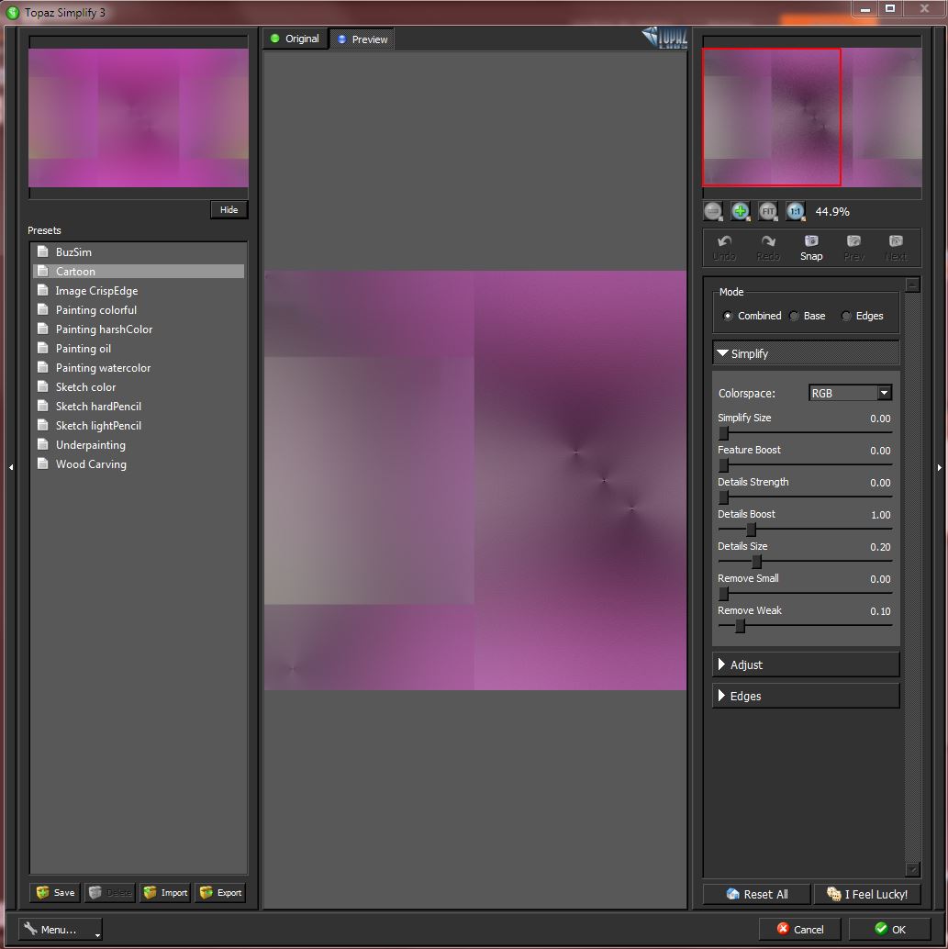Expand the Edges section
The width and height of the screenshot is (948, 949).
point(806,696)
